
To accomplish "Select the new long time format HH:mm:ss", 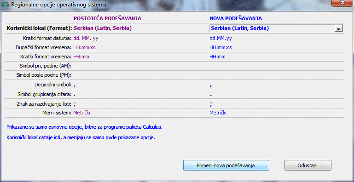I will pyautogui.click(x=221, y=48).
